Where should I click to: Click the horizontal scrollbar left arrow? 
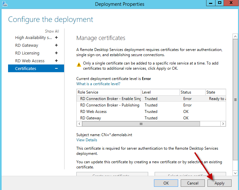tap(79, 124)
